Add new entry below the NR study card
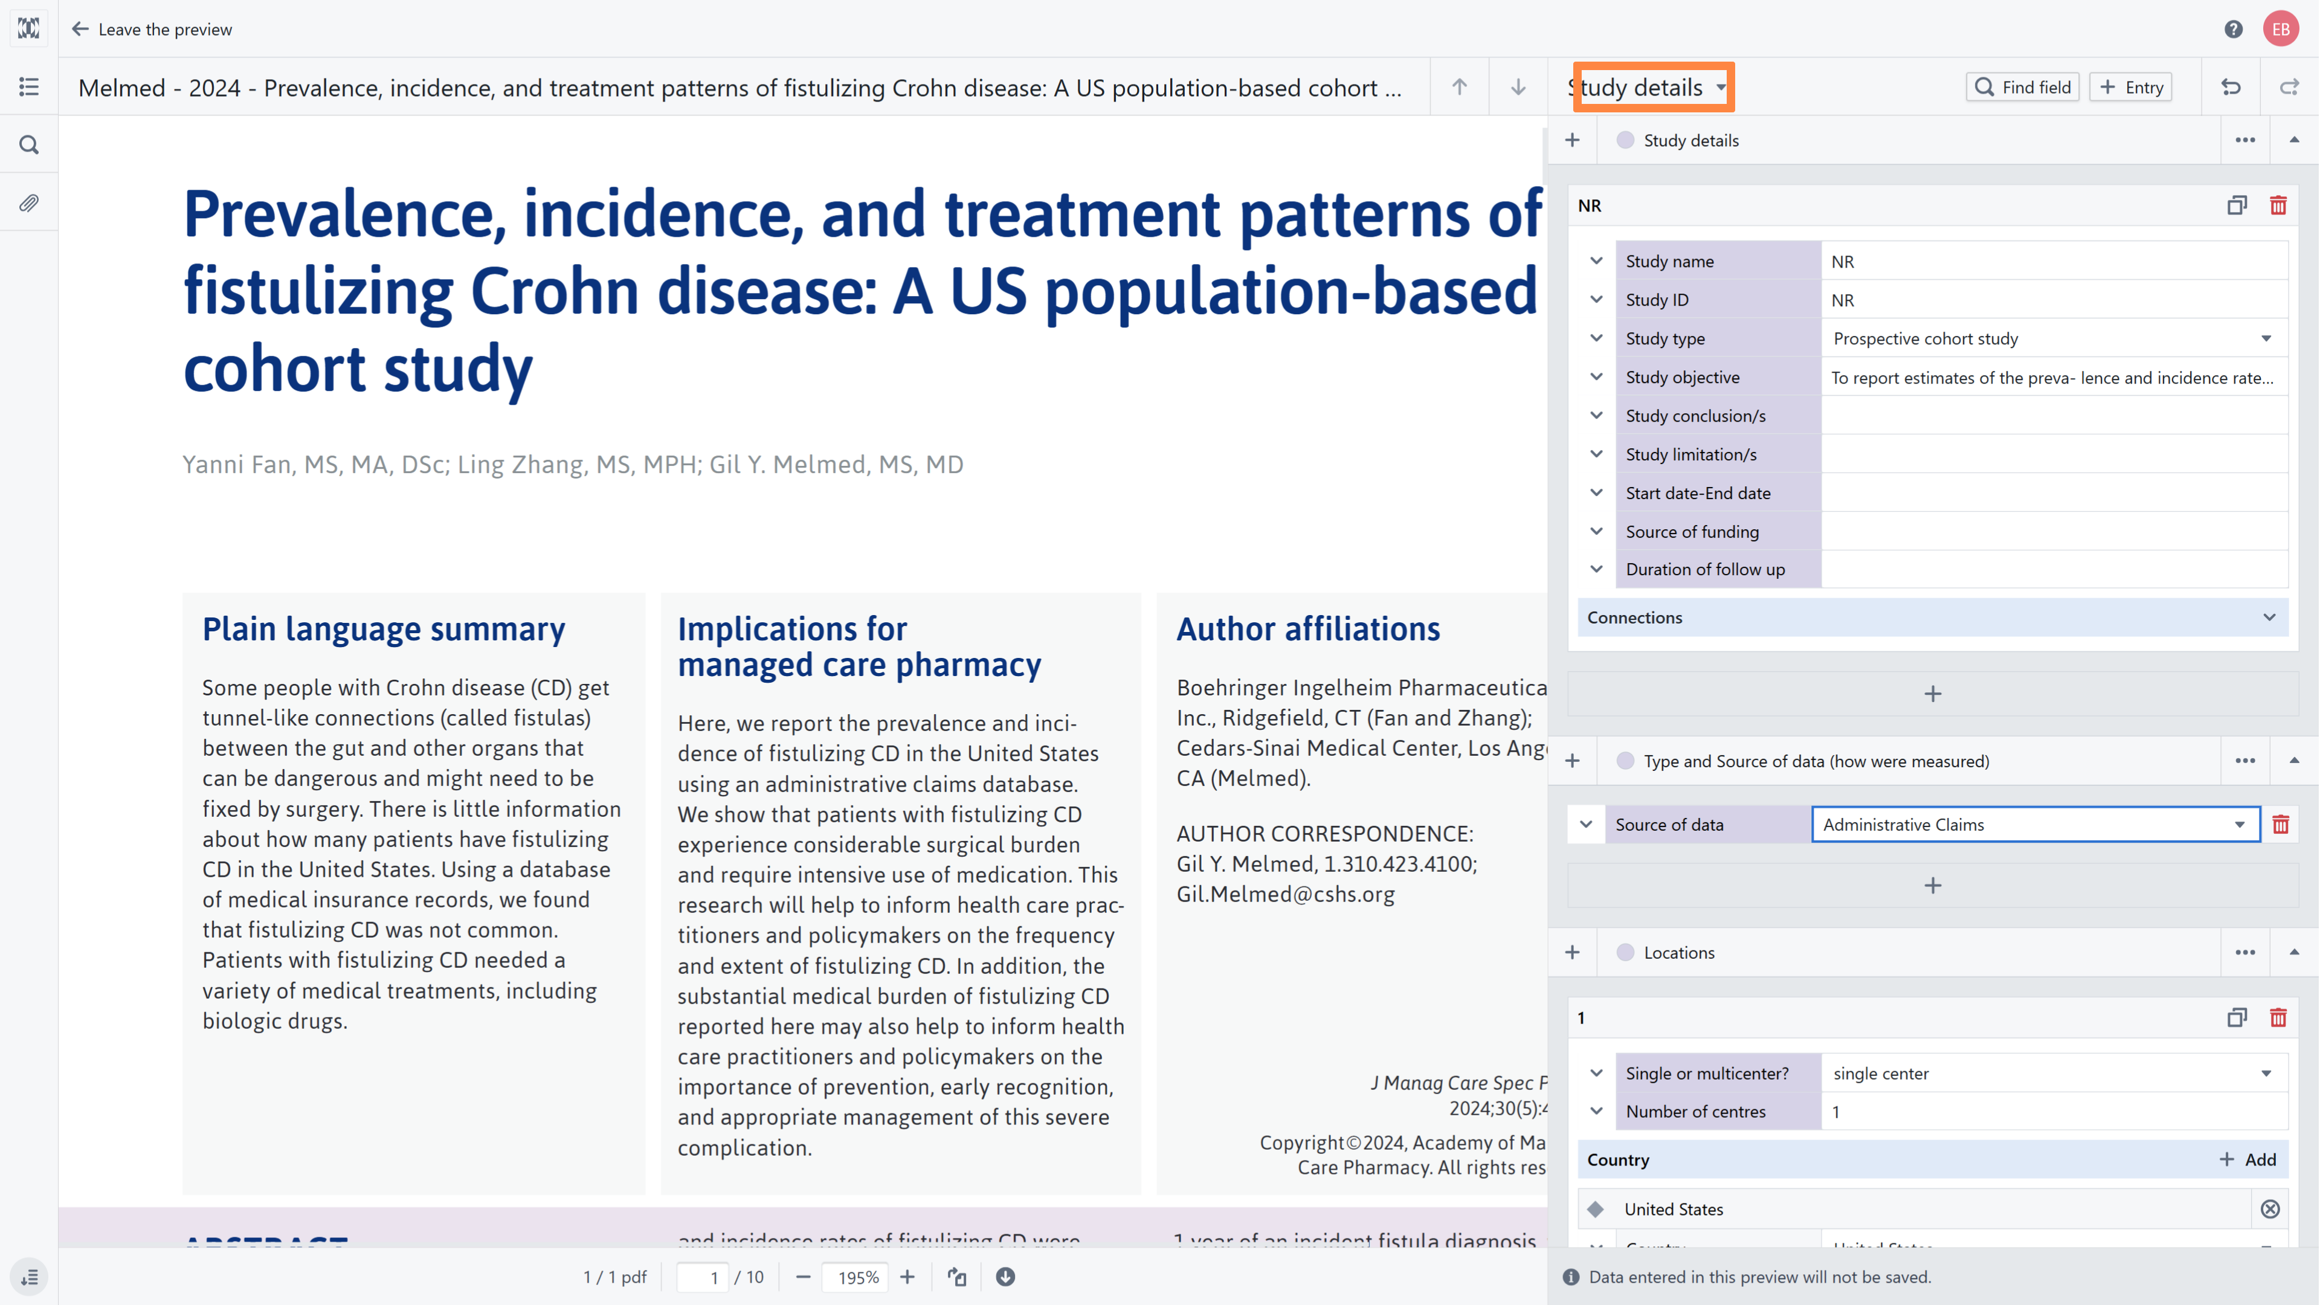 point(1933,694)
